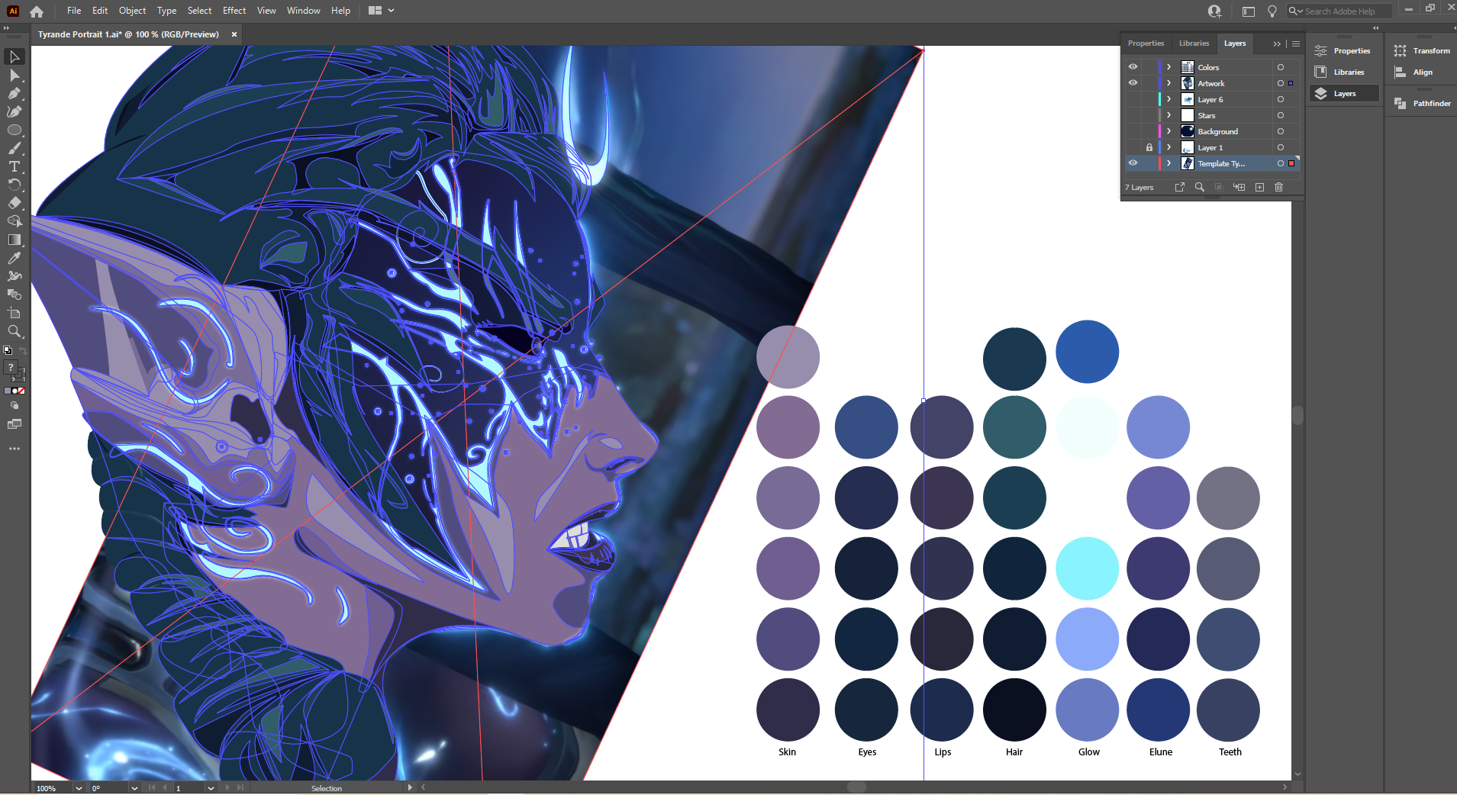The image size is (1457, 795).
Task: Open Properties in collapsed dock
Action: click(x=1343, y=51)
